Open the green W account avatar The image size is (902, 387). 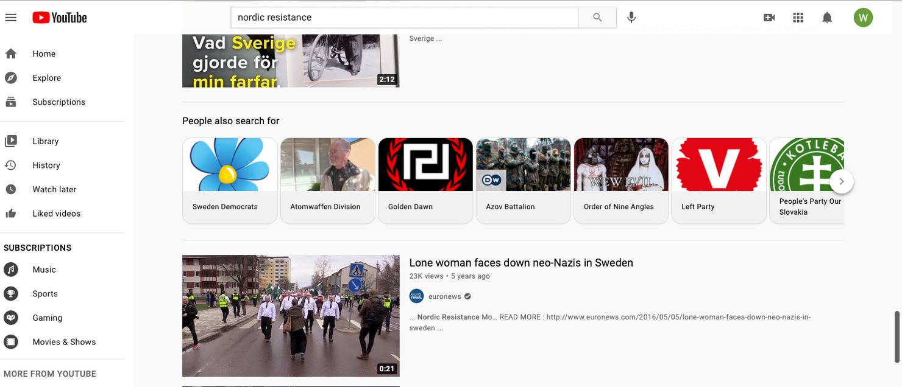pyautogui.click(x=863, y=17)
